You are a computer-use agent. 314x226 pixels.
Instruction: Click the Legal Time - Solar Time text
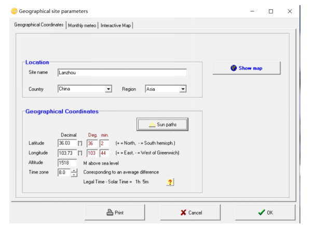116,182
